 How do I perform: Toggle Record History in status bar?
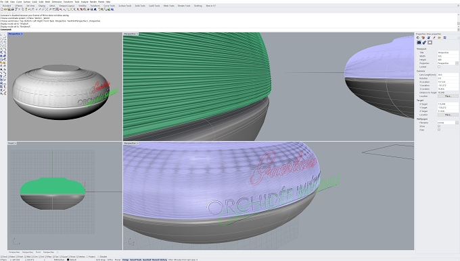(159, 260)
